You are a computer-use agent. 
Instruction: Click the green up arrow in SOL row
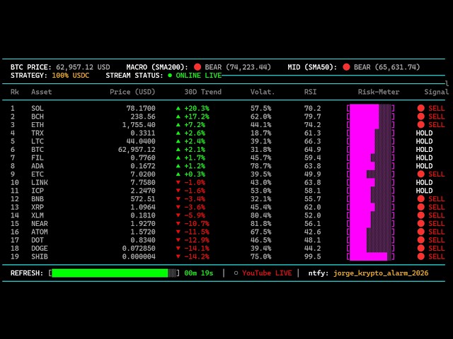(x=178, y=108)
